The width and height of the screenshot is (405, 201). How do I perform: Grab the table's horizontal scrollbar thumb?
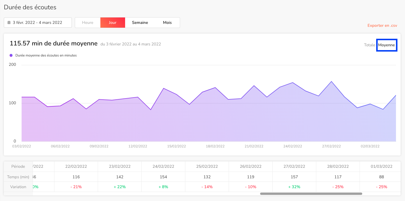[x=311, y=193]
